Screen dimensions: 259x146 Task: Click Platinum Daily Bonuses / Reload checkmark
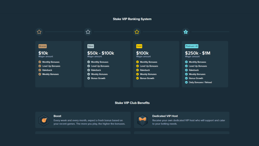click(x=186, y=82)
